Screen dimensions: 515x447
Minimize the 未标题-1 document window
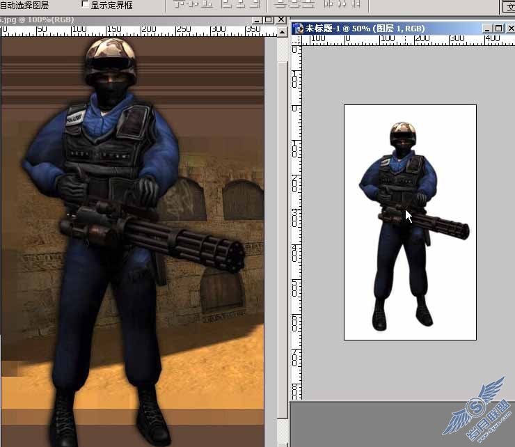487,29
